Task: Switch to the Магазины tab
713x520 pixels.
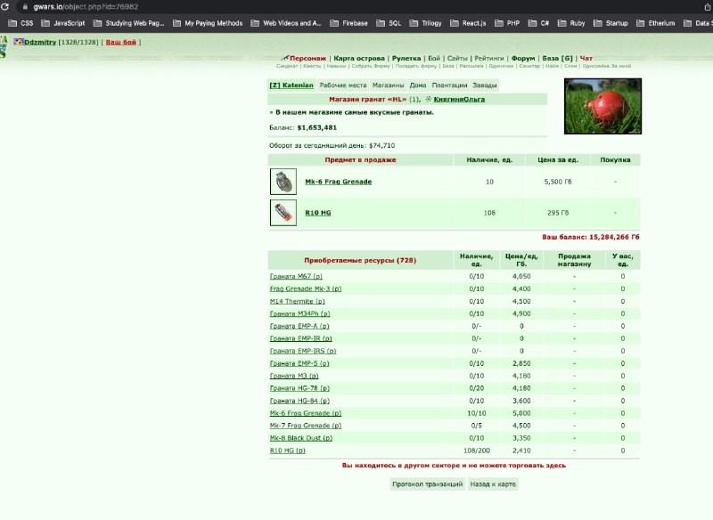Action: point(388,85)
